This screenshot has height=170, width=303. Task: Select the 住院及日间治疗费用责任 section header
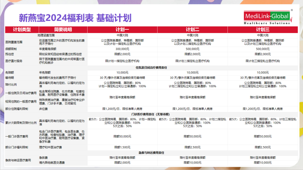(151, 67)
